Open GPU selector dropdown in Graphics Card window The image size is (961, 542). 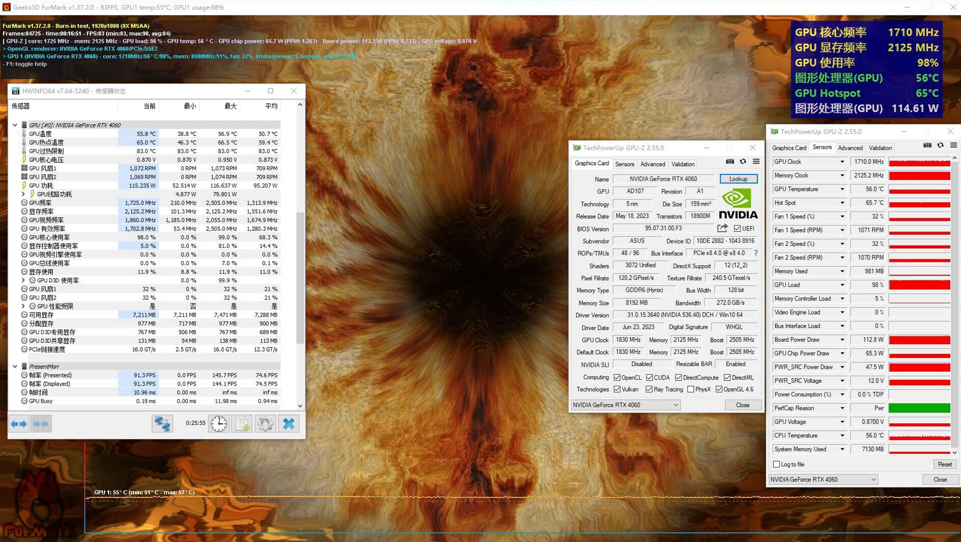tap(626, 405)
